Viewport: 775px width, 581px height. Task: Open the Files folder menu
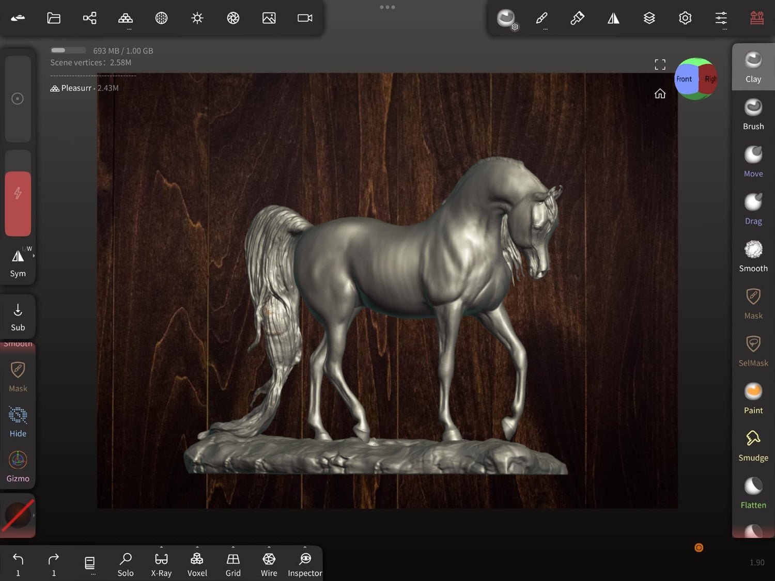click(x=54, y=18)
